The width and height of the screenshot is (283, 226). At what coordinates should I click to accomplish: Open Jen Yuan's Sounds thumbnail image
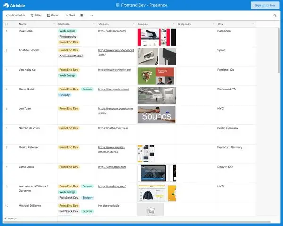[x=157, y=115]
